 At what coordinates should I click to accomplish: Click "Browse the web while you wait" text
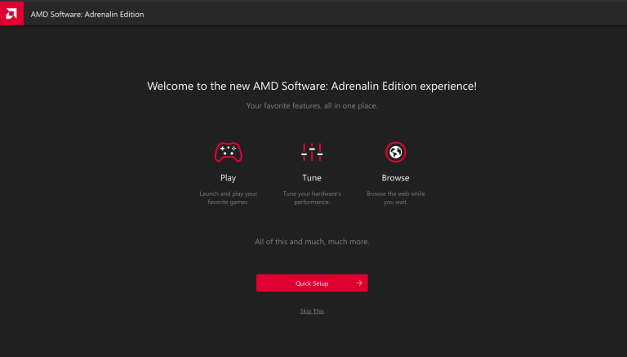395,198
